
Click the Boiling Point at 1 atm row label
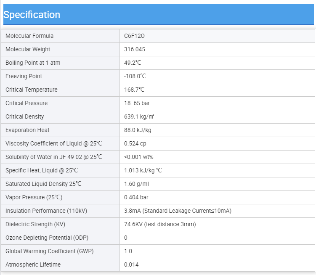click(33, 63)
